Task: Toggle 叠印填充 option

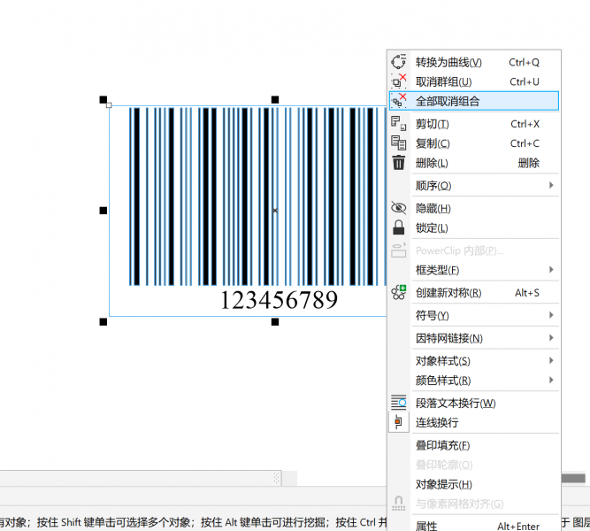Action: click(x=474, y=445)
